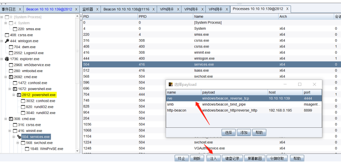The height and width of the screenshot is (163, 341).
Task: Close the 事件日志 tab with its X
Action: coord(20,9)
